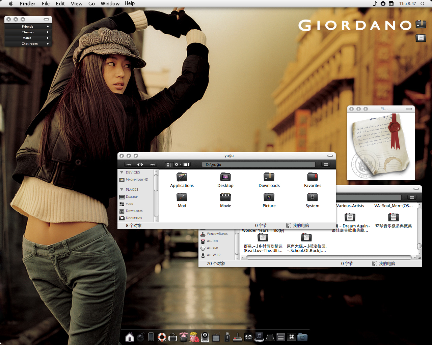Click the music note menu bar icon
This screenshot has width=432, height=345.
coord(375,4)
